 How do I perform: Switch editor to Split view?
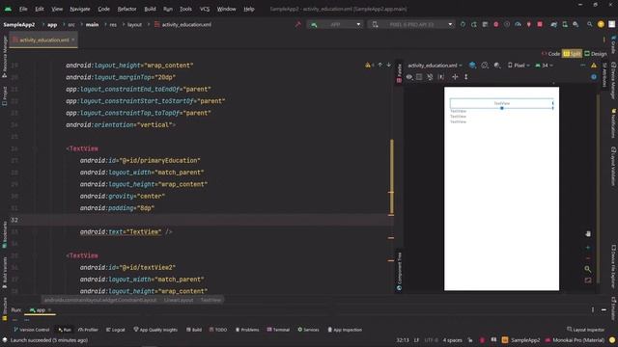point(573,54)
